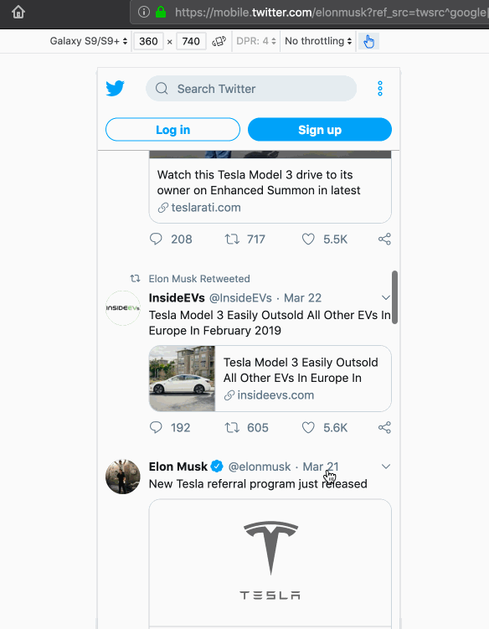Screen dimensions: 489x629
Task: Like the InsideEVs tweet via the heart icon
Action: pos(308,428)
